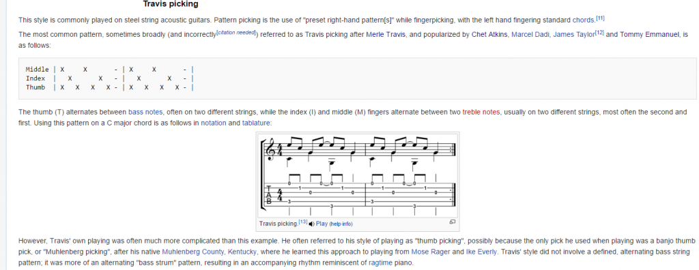
Task: Open the Travis picking notation image
Action: (357, 175)
